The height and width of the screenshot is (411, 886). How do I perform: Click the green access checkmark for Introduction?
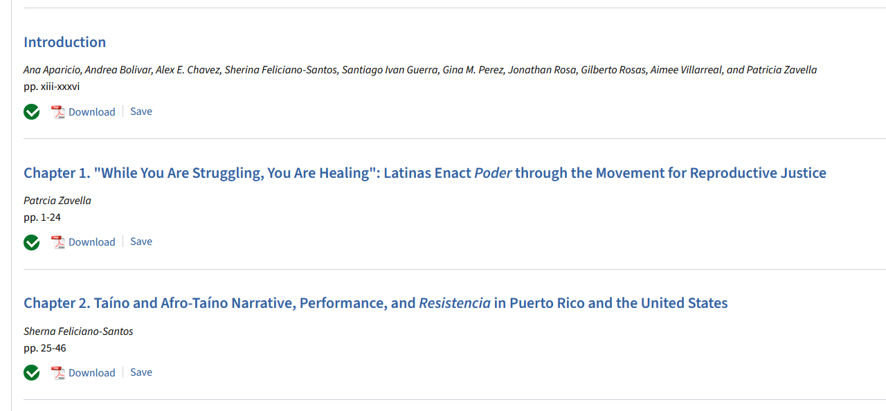(x=32, y=111)
